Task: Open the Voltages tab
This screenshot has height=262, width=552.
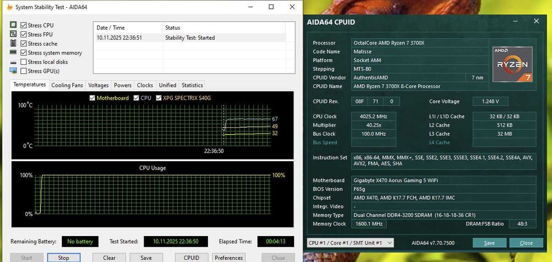Action: pos(99,85)
